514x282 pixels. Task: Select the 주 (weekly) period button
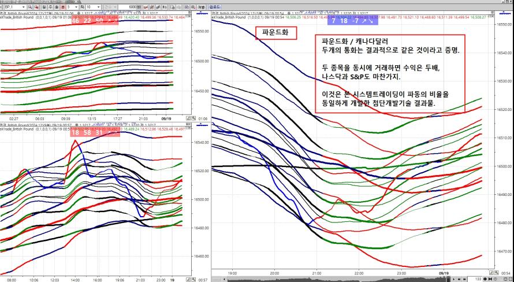[x=50, y=7]
